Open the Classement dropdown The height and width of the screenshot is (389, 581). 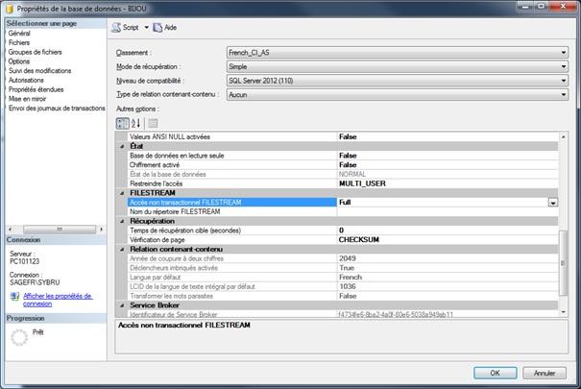[562, 53]
